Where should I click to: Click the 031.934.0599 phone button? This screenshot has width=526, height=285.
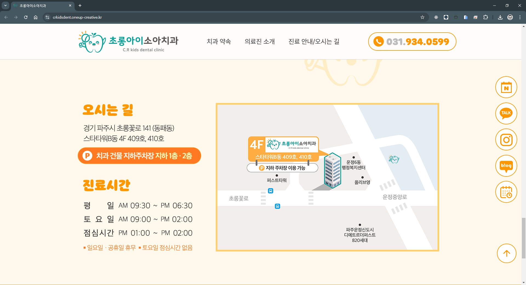click(412, 42)
